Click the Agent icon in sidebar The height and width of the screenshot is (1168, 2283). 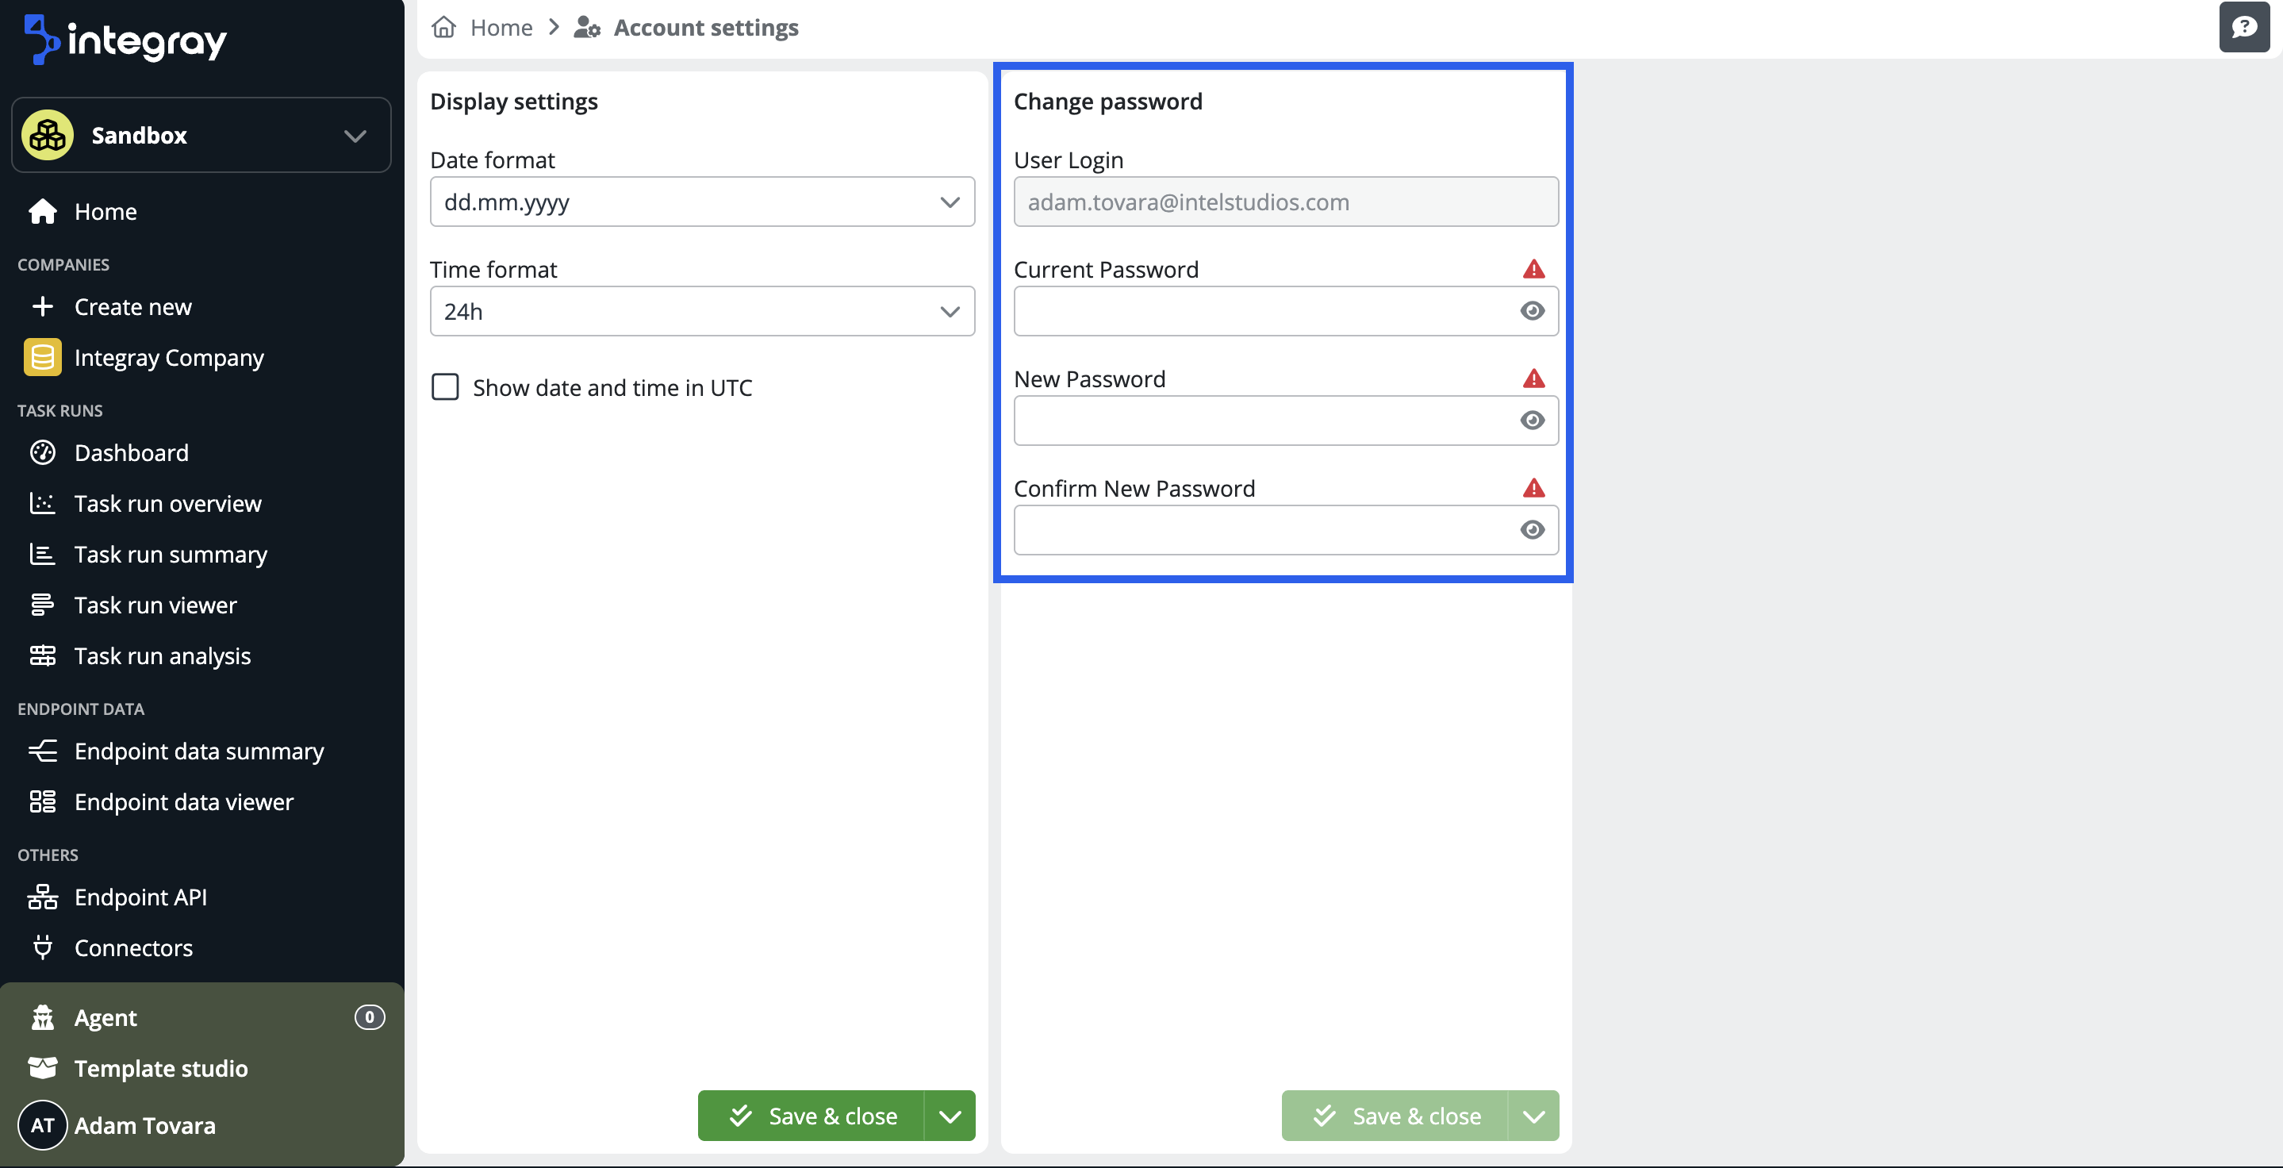pos(43,1017)
